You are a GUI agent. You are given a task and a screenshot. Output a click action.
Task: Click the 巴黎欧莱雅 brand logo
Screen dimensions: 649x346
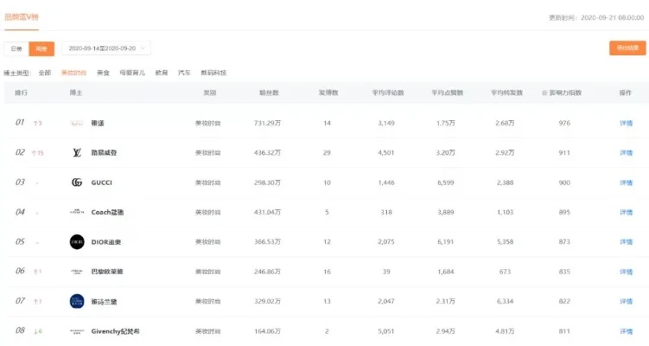pos(77,272)
